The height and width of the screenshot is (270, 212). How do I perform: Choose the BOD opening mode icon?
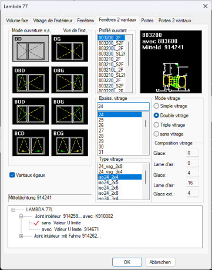31,111
